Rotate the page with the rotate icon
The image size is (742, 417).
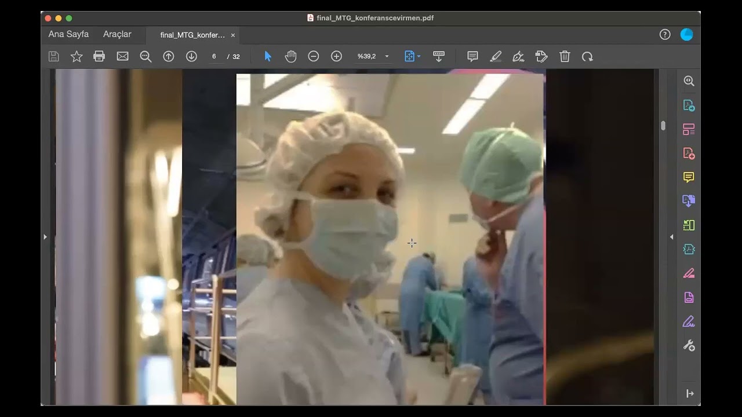click(587, 56)
